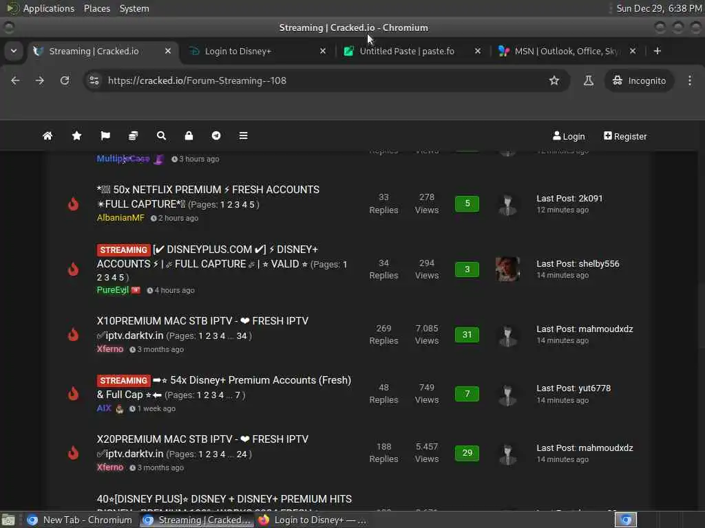Reload the cracked.io page
The image size is (705, 528).
tap(65, 80)
